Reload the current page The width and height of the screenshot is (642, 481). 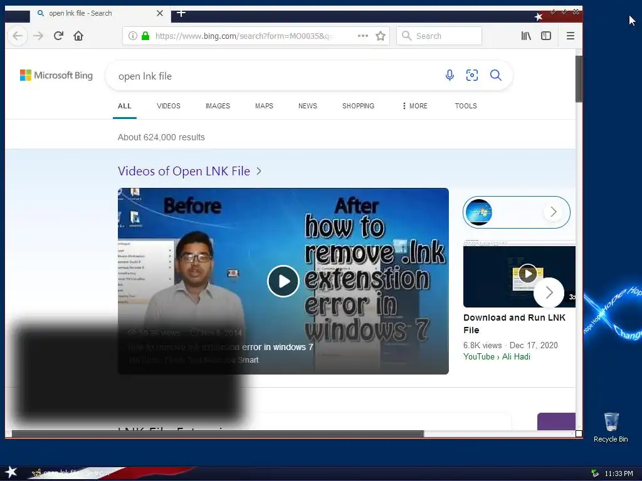click(x=58, y=36)
